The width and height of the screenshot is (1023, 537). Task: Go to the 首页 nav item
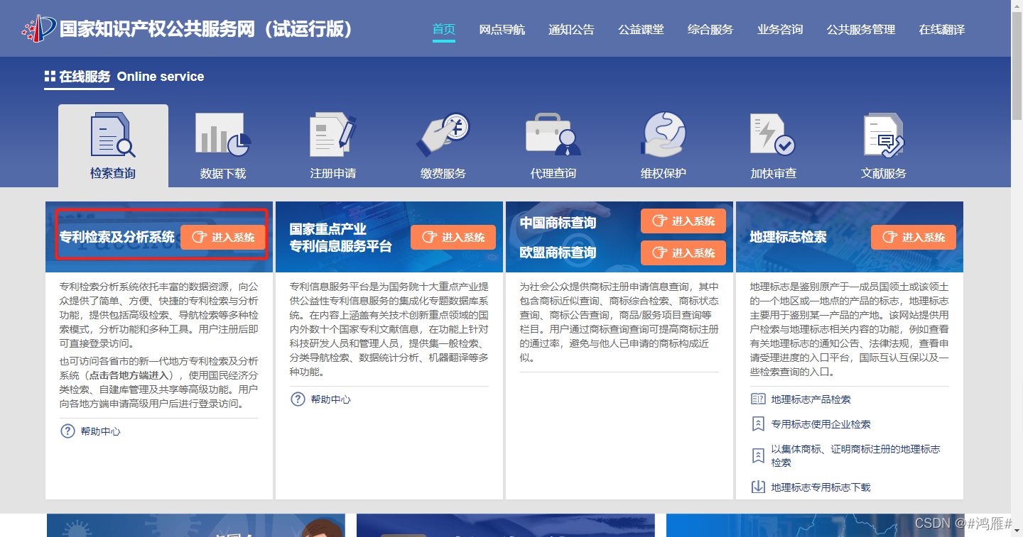pyautogui.click(x=444, y=30)
